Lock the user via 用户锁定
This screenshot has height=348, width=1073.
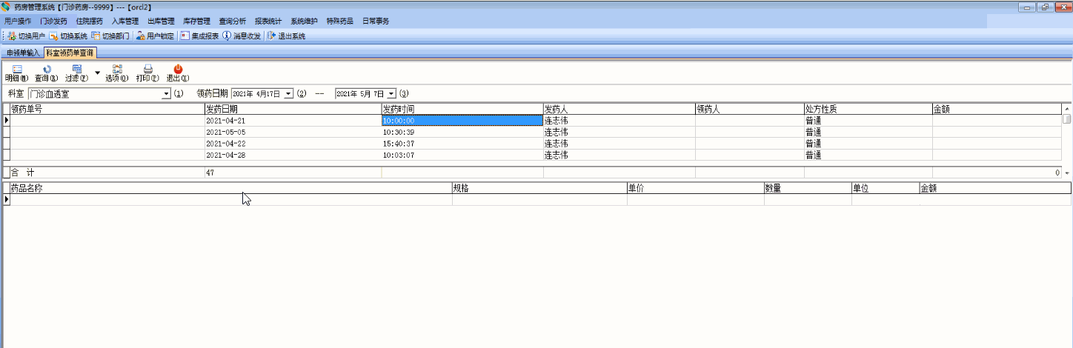click(x=156, y=36)
